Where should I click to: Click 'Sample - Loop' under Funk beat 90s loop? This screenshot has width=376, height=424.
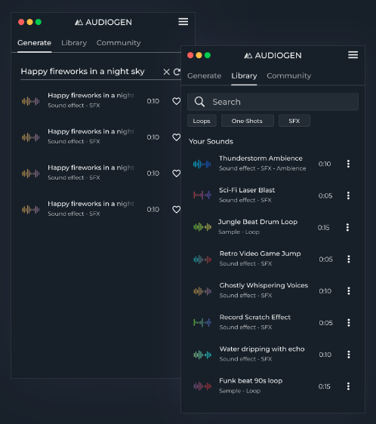click(239, 391)
